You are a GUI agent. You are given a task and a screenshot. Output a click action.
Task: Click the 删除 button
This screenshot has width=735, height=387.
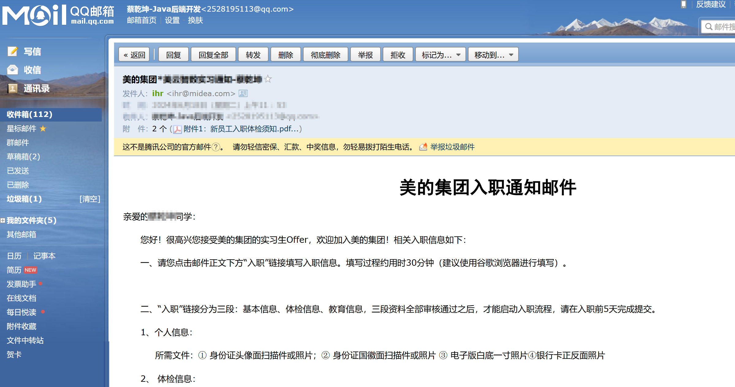pyautogui.click(x=286, y=54)
